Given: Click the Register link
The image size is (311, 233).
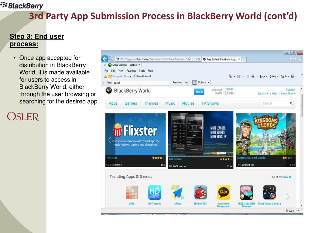Looking at the screenshot, I should coord(290,90).
